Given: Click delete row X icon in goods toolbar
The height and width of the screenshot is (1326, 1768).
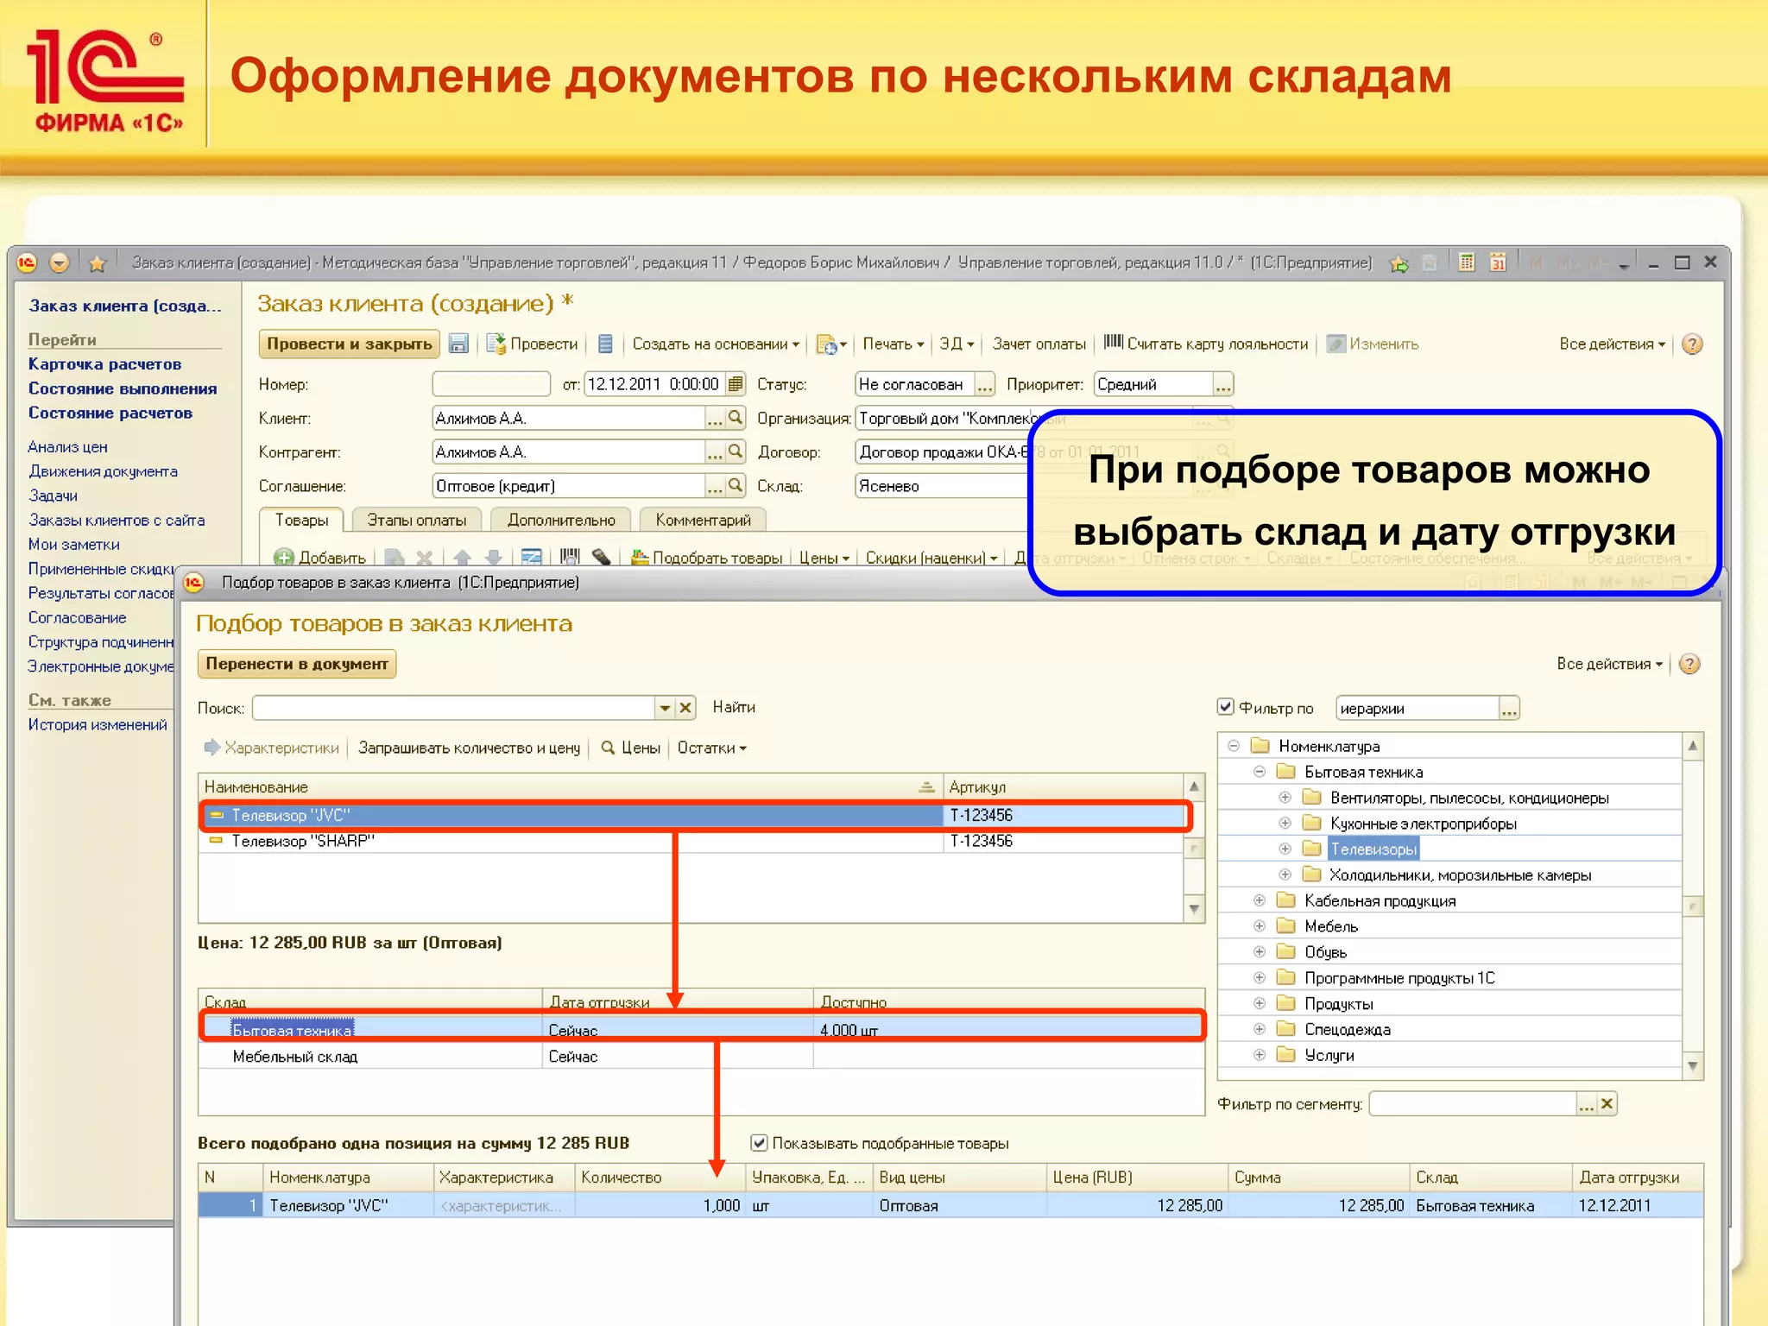Looking at the screenshot, I should 424,558.
